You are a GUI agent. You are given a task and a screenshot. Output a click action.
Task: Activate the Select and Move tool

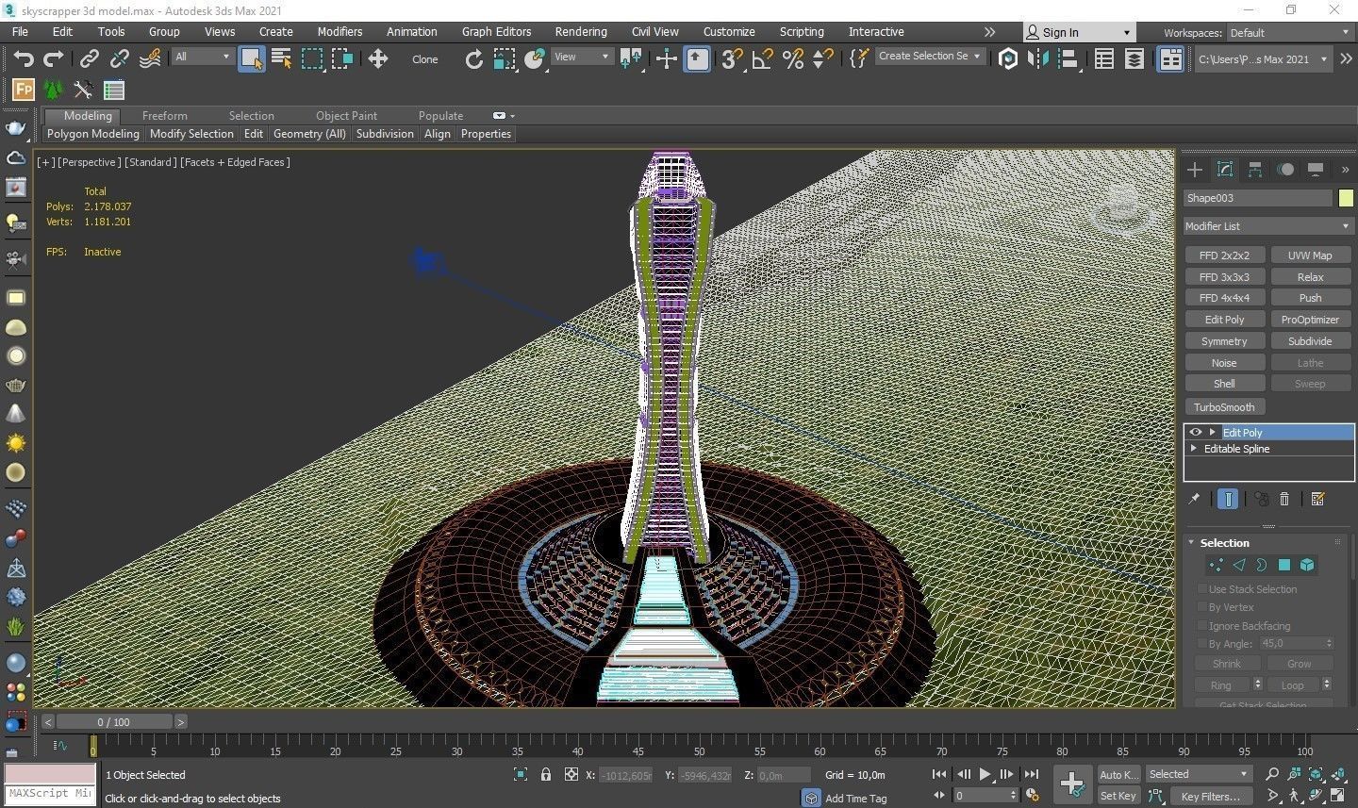378,59
